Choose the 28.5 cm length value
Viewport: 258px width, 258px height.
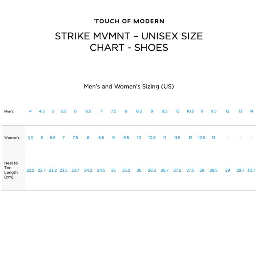click(213, 170)
